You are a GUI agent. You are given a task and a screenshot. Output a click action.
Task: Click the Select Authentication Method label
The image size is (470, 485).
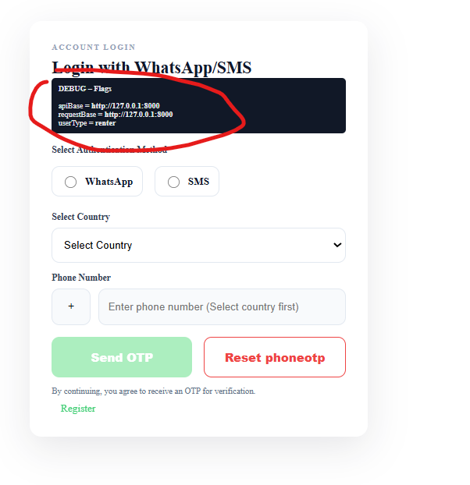point(109,150)
